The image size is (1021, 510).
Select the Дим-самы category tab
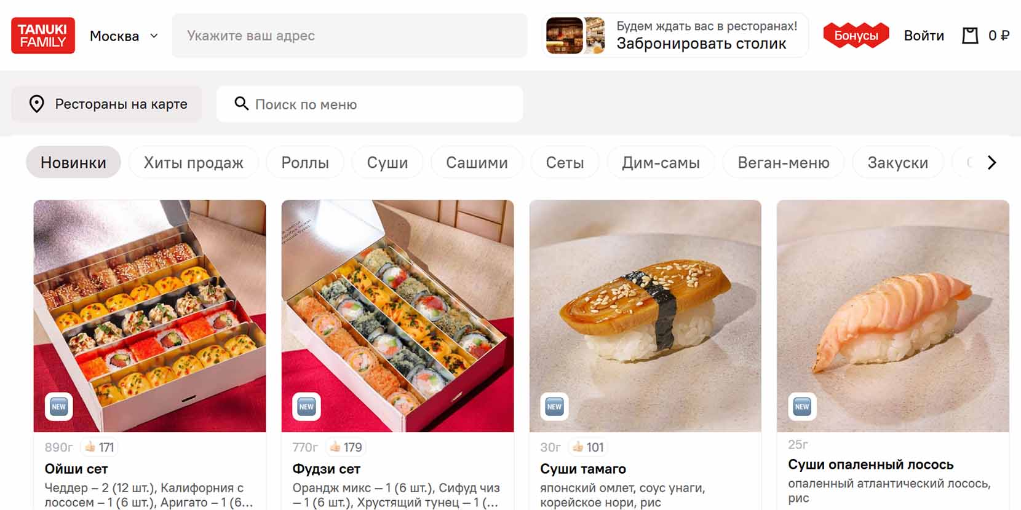pyautogui.click(x=661, y=162)
